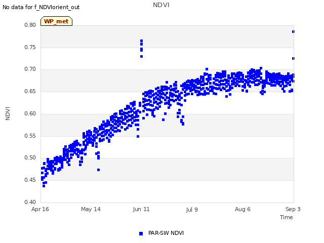This screenshot has height=243, width=324.
Task: Click the Time axis label
Action: [287, 217]
